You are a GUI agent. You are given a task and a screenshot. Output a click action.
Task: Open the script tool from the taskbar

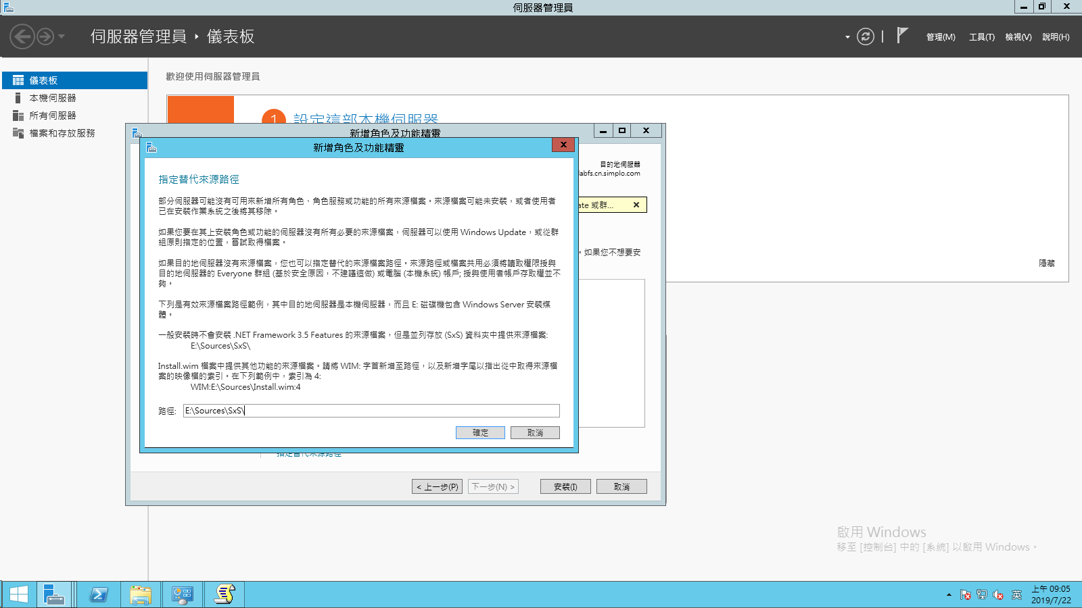point(224,594)
